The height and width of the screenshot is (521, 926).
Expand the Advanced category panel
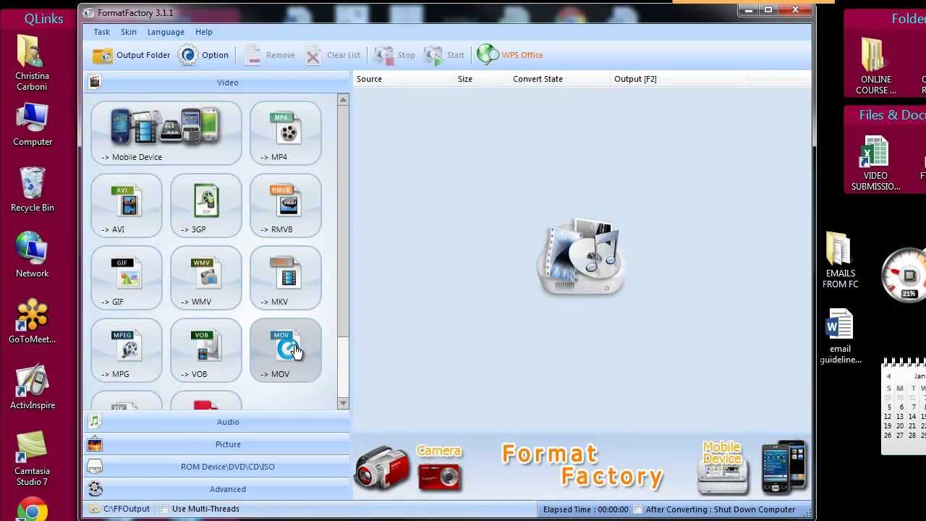click(217, 489)
